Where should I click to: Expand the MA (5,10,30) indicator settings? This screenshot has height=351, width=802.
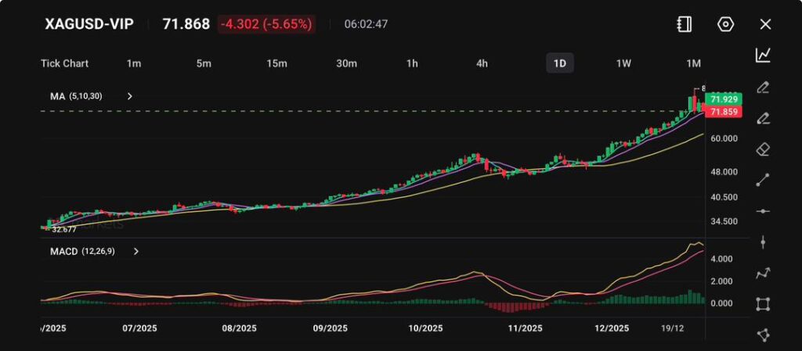(x=130, y=96)
